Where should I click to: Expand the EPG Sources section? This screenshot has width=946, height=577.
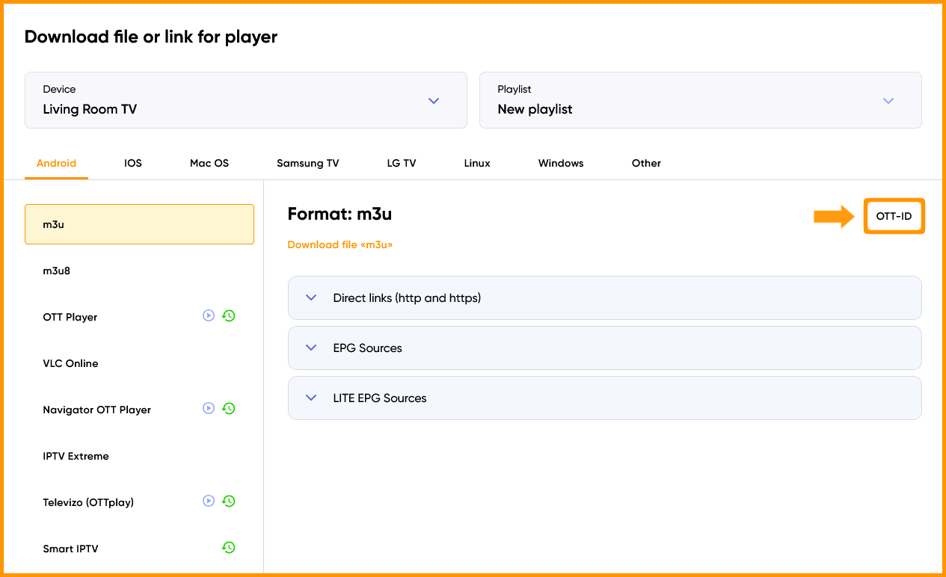(x=604, y=348)
